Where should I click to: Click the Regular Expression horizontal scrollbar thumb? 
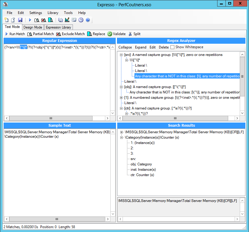coord(51,118)
